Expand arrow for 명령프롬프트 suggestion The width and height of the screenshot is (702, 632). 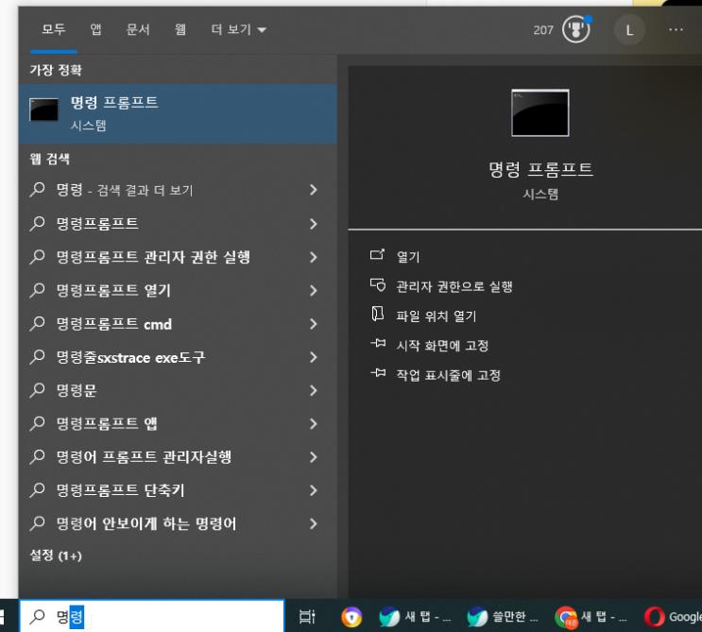coord(314,223)
